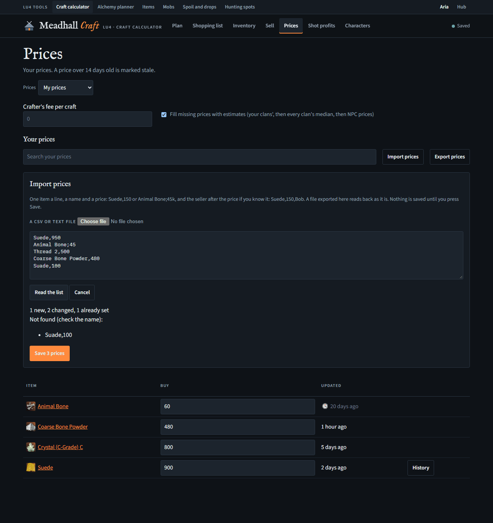Go to the Hub link
The width and height of the screenshot is (493, 523).
(461, 7)
